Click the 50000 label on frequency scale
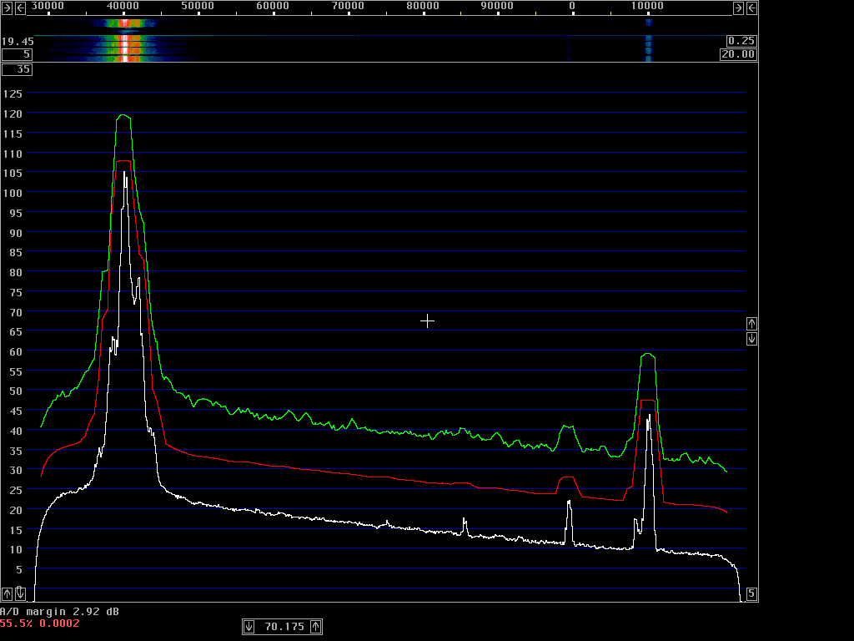 pyautogui.click(x=197, y=6)
